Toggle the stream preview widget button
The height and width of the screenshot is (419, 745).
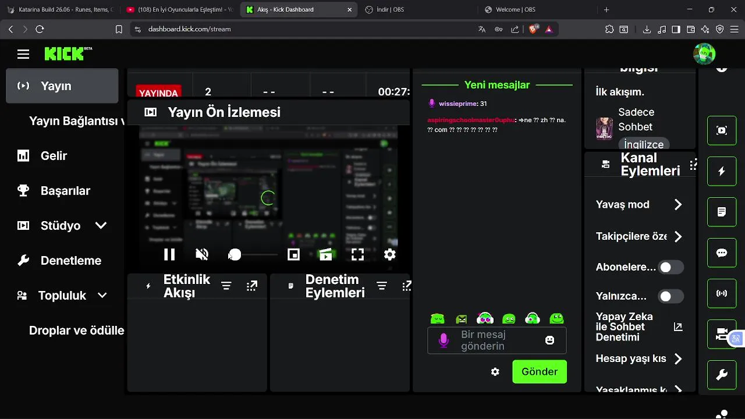click(x=722, y=130)
